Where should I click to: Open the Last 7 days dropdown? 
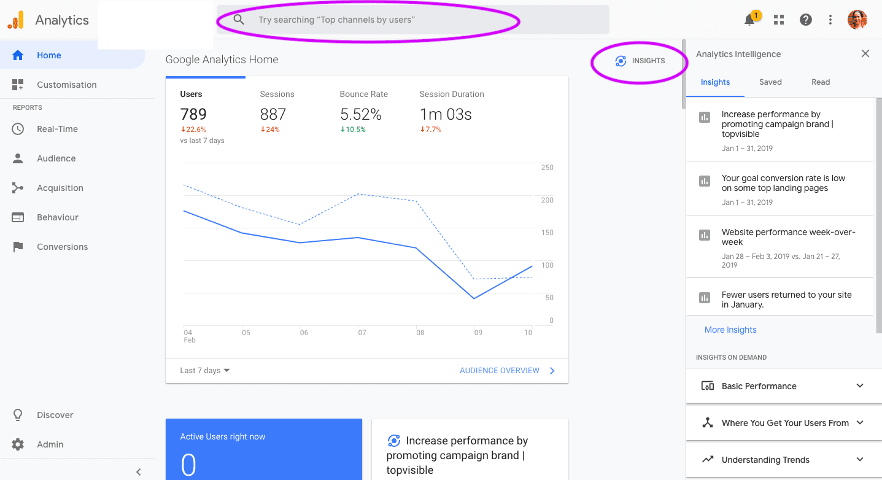(x=205, y=371)
